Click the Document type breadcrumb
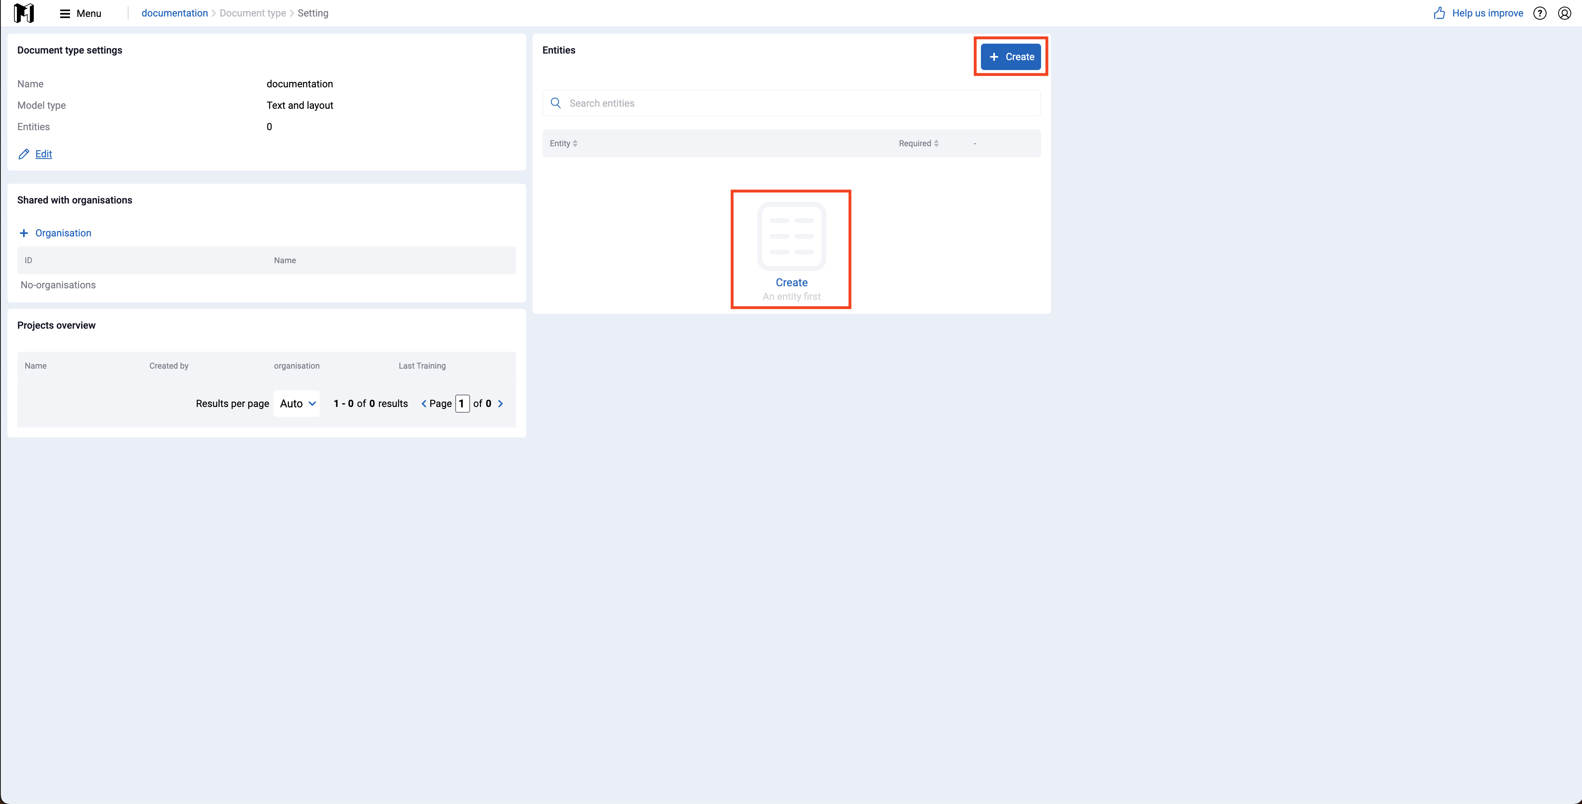Image resolution: width=1582 pixels, height=804 pixels. pos(253,13)
